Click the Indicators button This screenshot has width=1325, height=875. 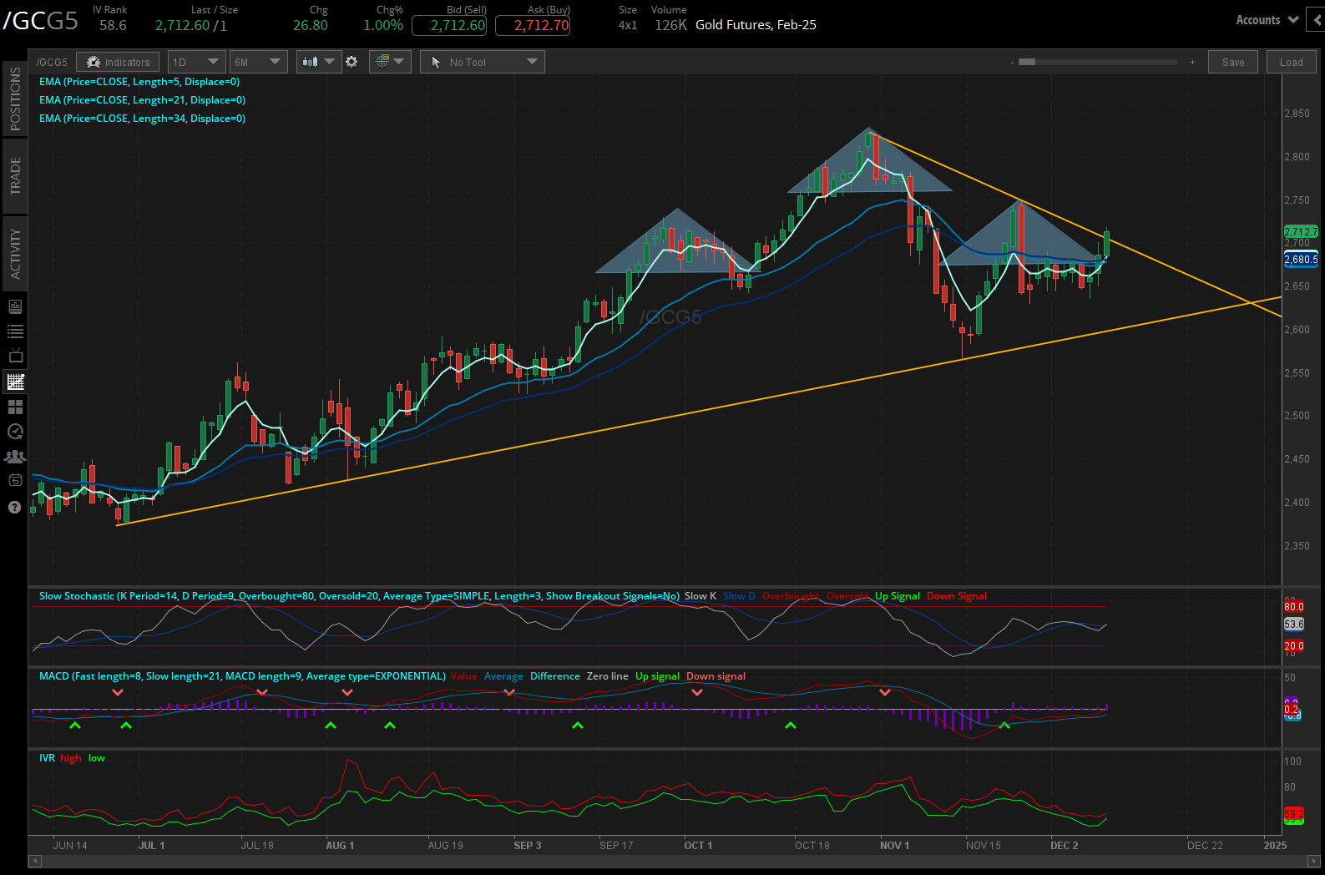click(119, 62)
